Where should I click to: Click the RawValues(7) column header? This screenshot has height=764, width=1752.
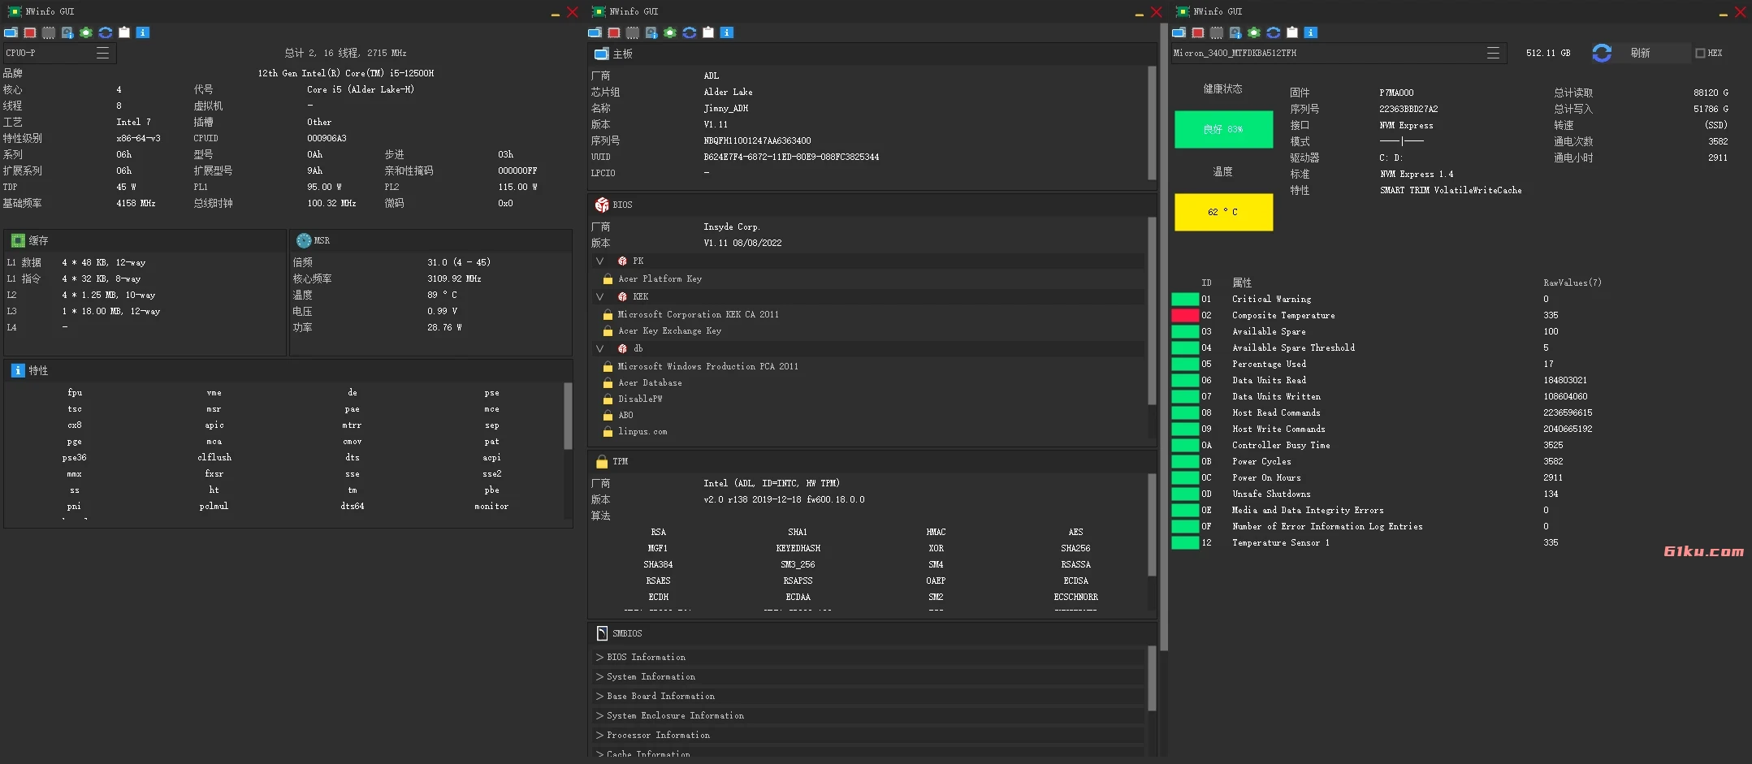(1572, 283)
